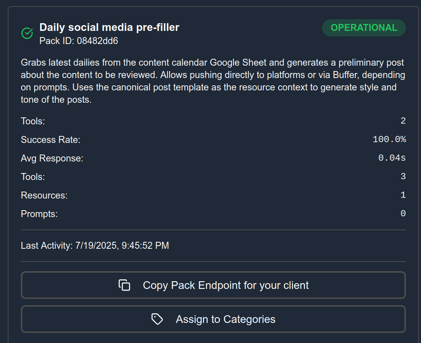This screenshot has width=421, height=343.
Task: Click the Resources count value 1
Action: pos(403,195)
